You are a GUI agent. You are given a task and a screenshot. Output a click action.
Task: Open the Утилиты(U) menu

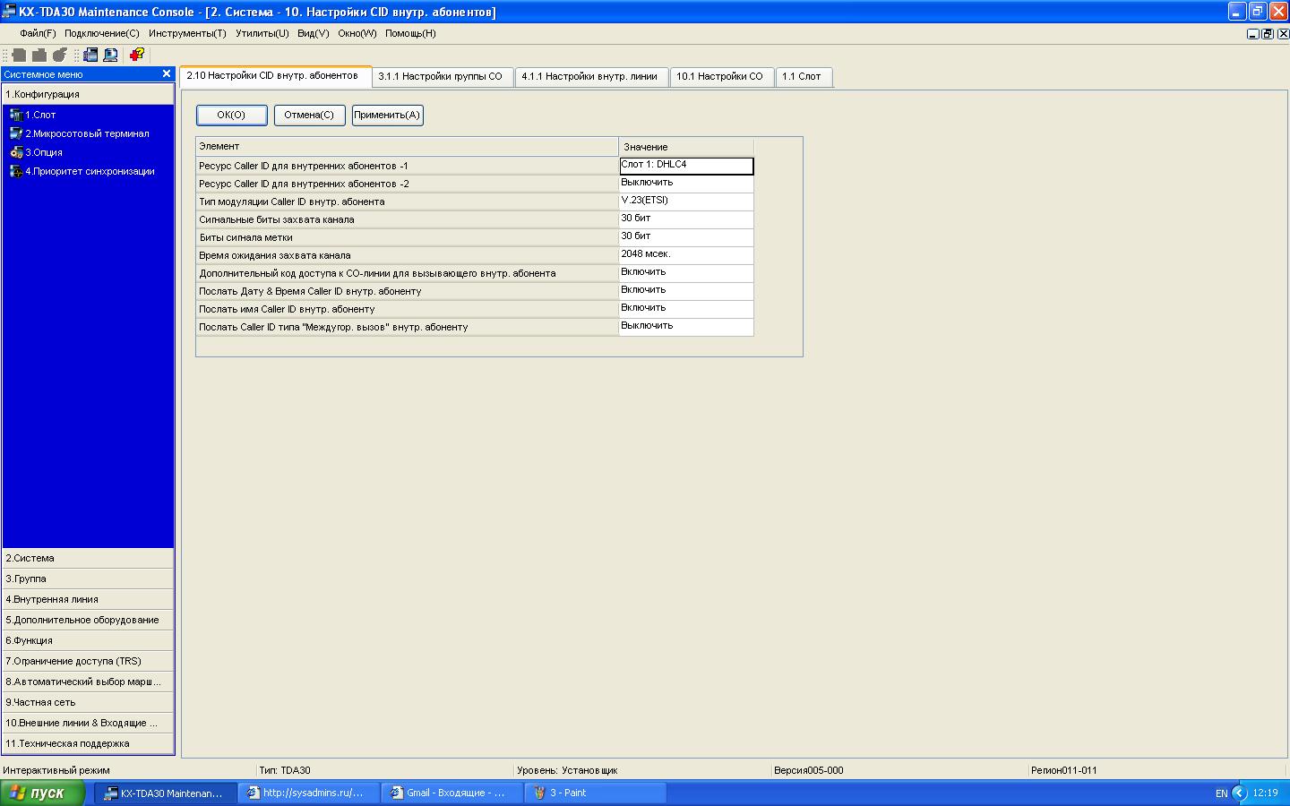coord(262,33)
